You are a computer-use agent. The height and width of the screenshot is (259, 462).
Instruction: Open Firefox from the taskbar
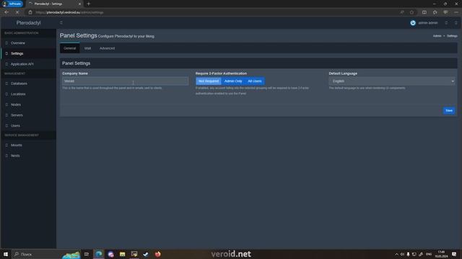[157, 254]
